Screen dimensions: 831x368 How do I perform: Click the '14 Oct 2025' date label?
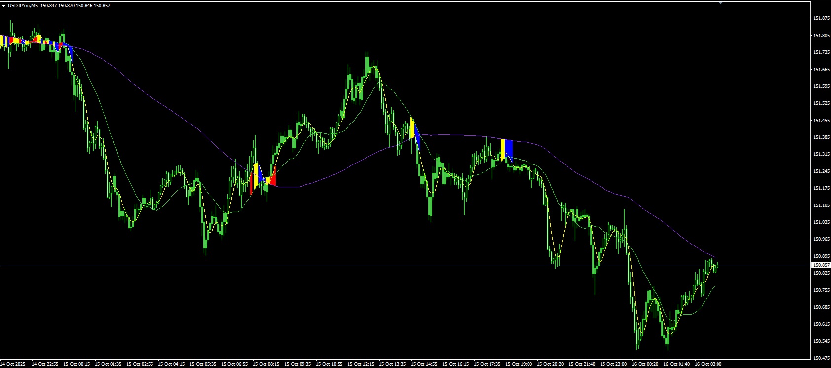pos(14,364)
